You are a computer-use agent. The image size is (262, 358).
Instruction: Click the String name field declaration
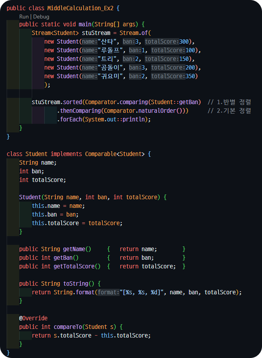click(38, 163)
